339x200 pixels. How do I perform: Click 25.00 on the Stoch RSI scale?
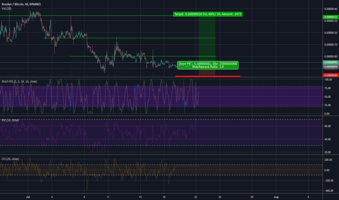click(x=327, y=105)
